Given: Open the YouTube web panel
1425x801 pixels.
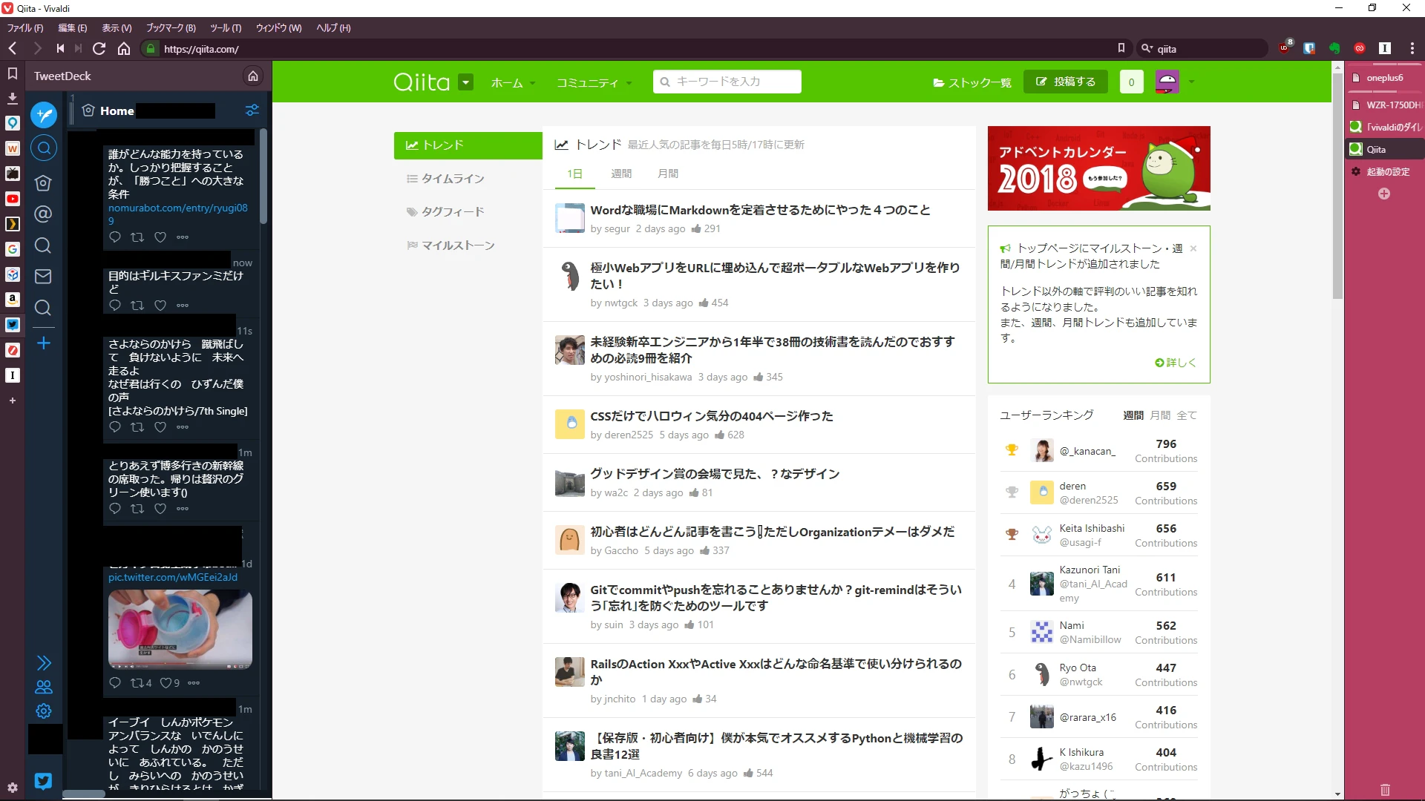Looking at the screenshot, I should click(x=13, y=199).
